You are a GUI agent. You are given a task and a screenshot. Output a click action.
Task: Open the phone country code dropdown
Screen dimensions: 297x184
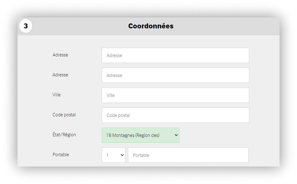coord(113,155)
